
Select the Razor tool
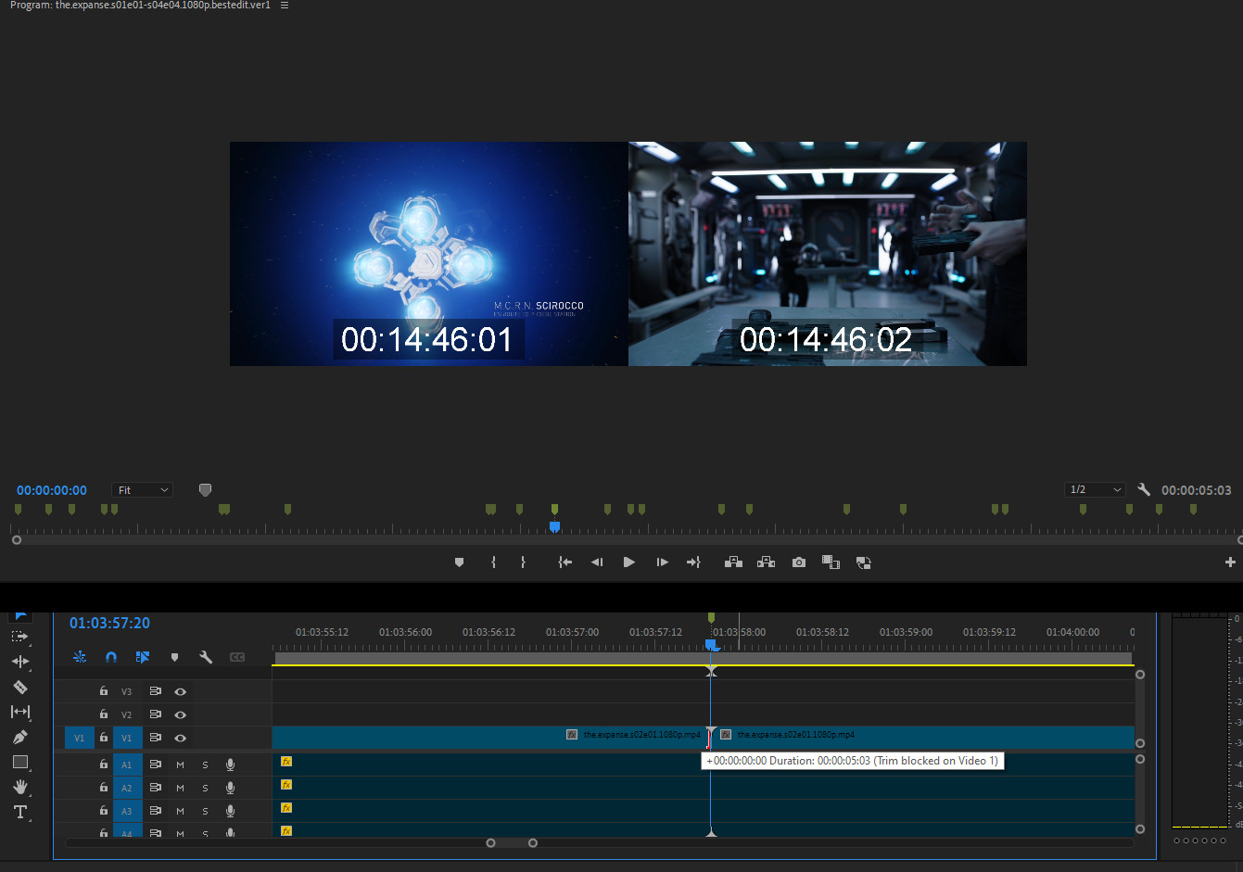(x=19, y=687)
